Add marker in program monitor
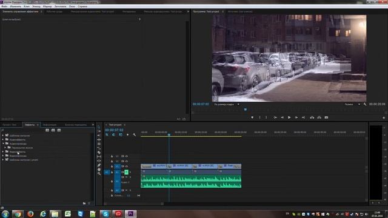Screen dimensions: 388x218 [x=252, y=117]
